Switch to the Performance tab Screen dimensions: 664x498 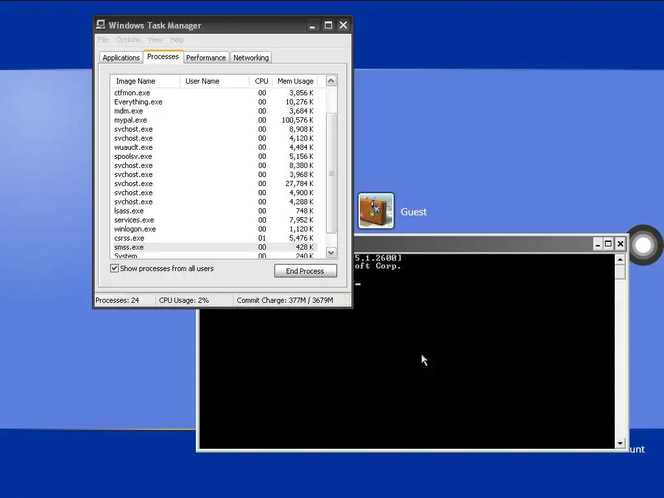click(x=206, y=58)
